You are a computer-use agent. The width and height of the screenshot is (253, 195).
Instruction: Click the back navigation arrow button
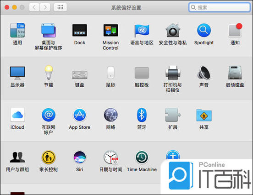pos(34,7)
